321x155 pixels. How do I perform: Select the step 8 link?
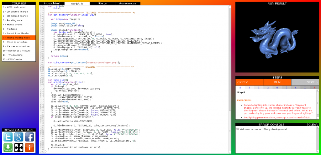coord(314,87)
